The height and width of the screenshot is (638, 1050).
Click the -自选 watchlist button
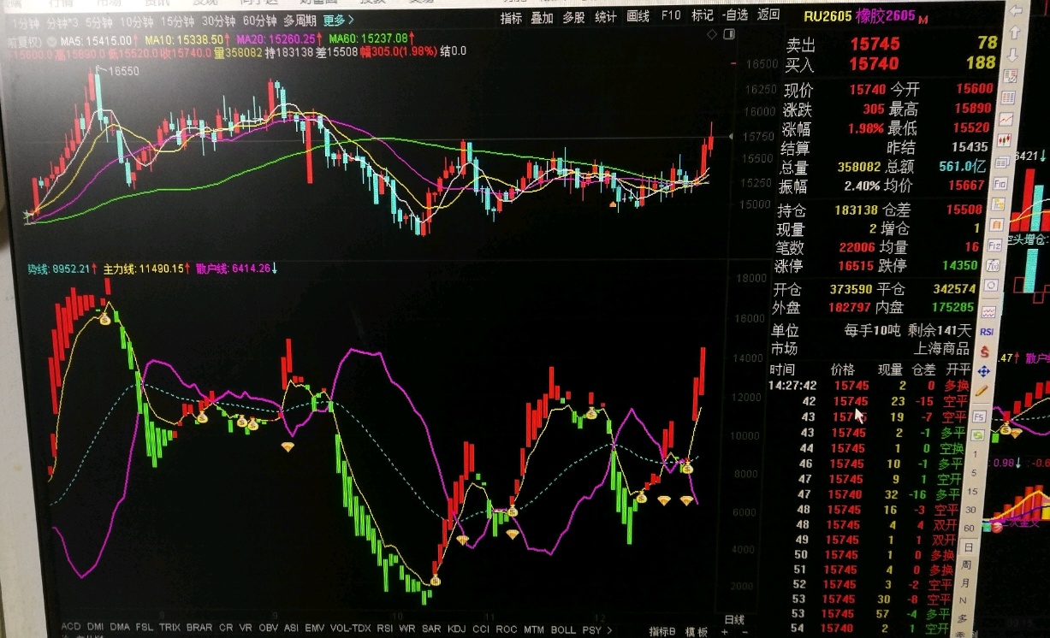735,15
